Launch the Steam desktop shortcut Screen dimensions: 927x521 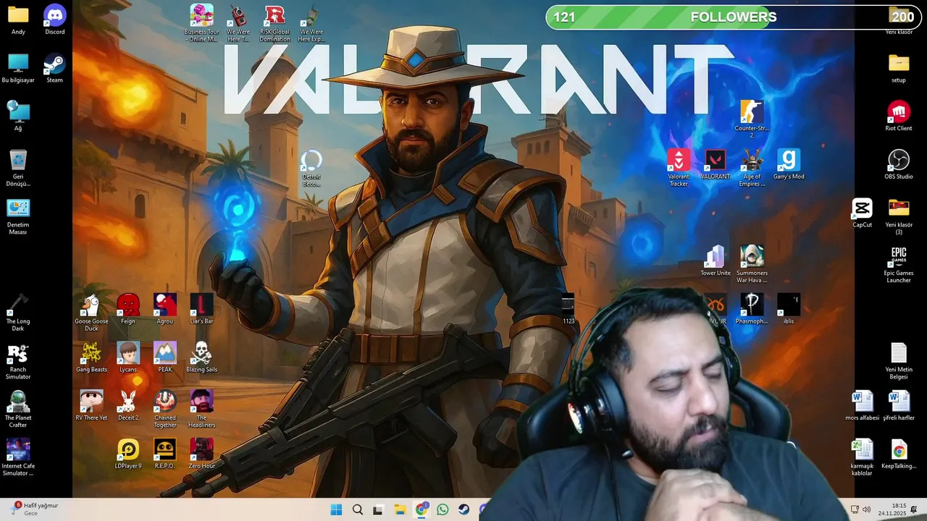tap(55, 68)
